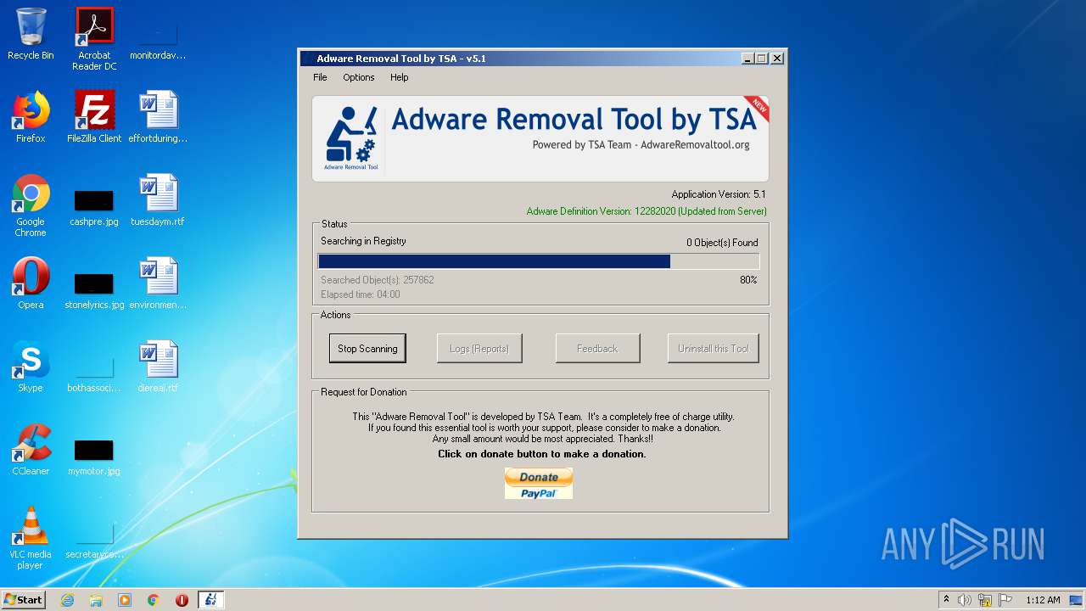This screenshot has width=1086, height=611.
Task: Open Chrome from the taskbar
Action: [x=154, y=600]
